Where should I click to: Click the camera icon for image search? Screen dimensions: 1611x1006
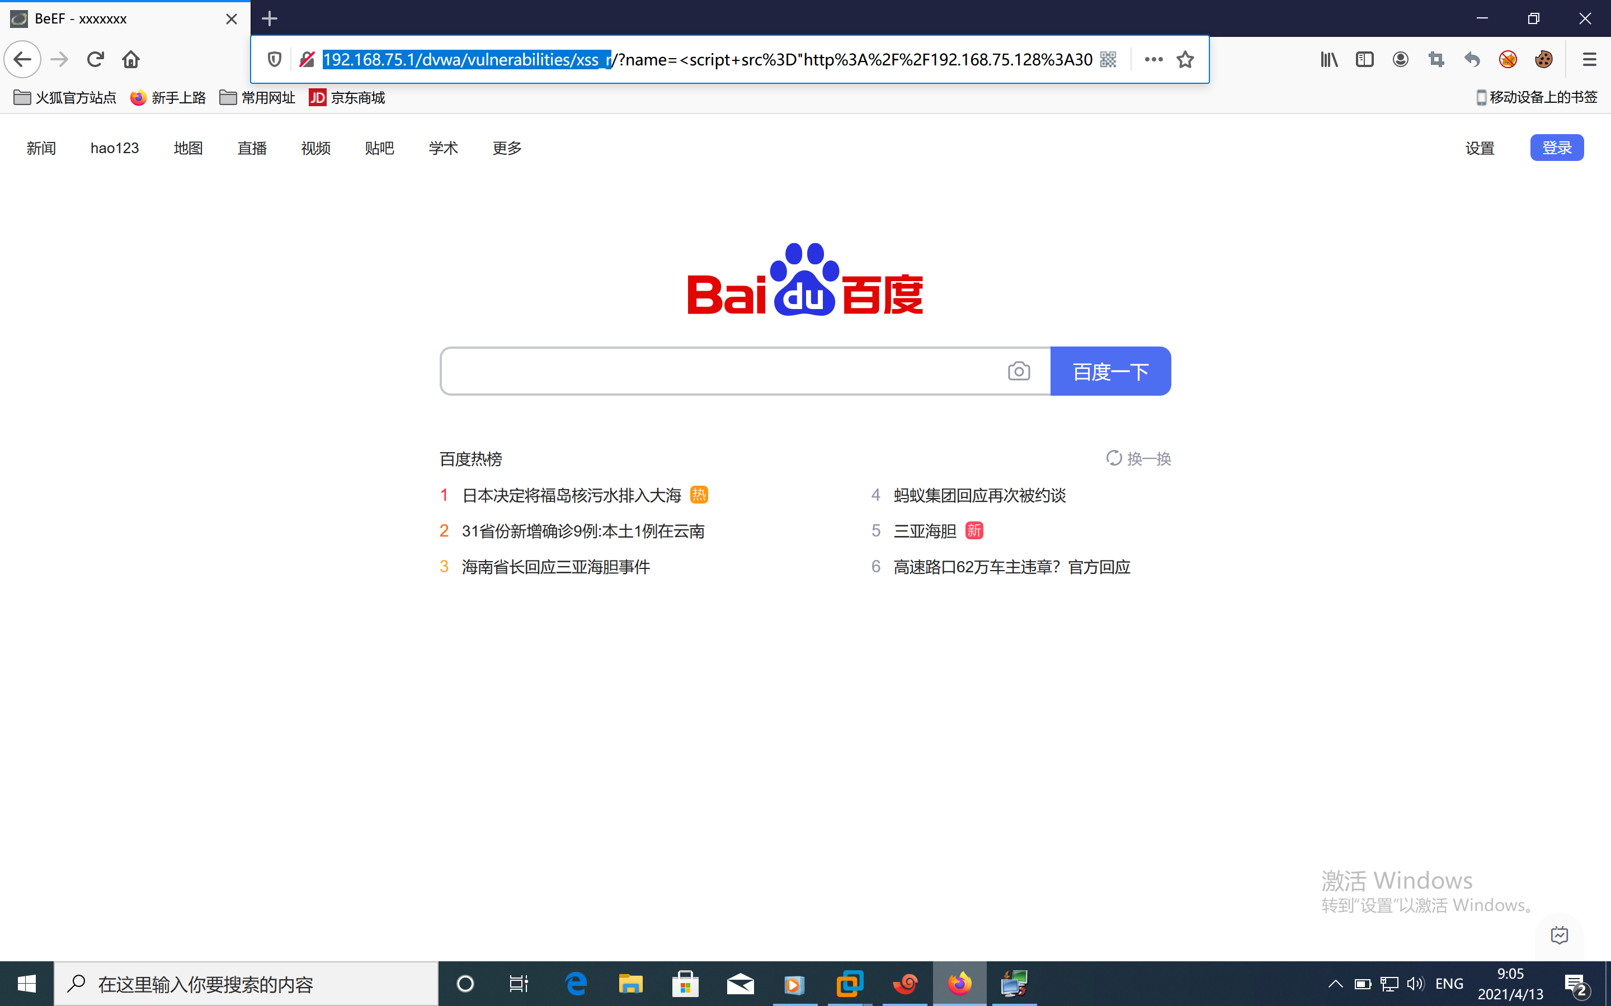click(1019, 371)
